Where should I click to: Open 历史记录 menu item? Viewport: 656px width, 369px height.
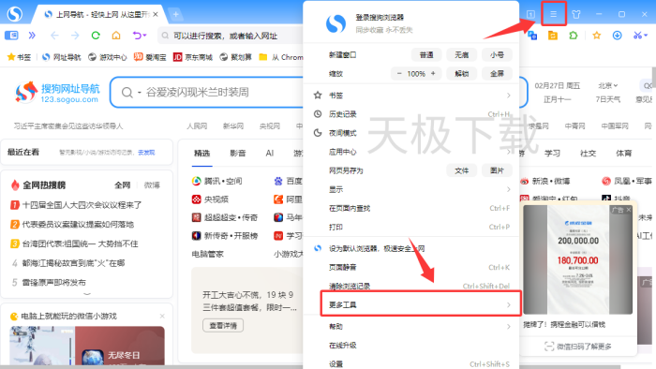412,114
